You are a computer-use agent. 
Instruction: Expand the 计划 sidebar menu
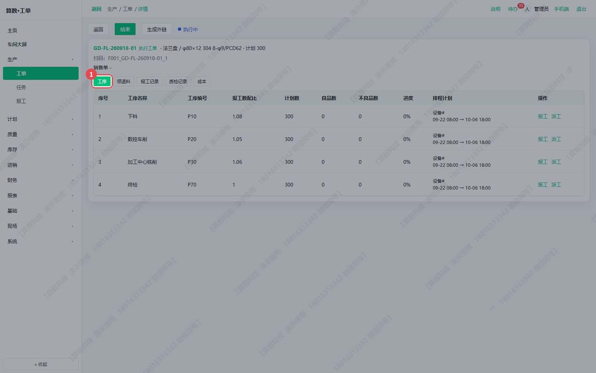point(41,119)
